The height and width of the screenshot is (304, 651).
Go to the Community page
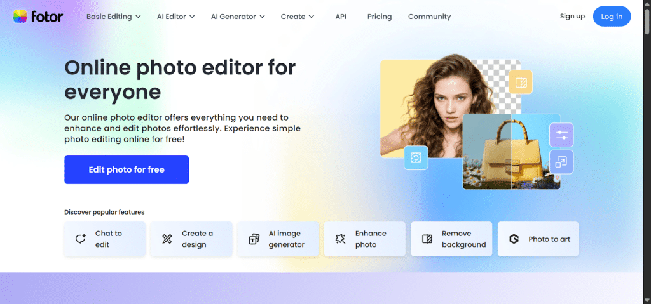coord(429,17)
